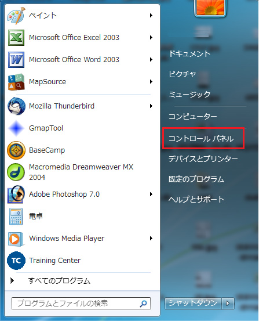Image resolution: width=259 pixels, height=321 pixels.
Task: Expand the Windows Media Player submenu arrow
Action: [151, 239]
